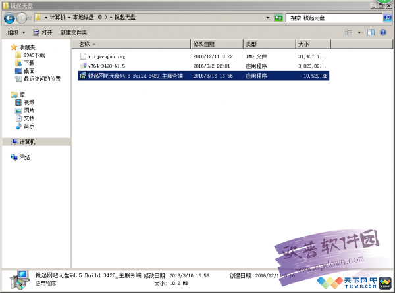The width and height of the screenshot is (395, 293).
Task: Select 计算机 in the navigation pane
Action: tap(27, 142)
